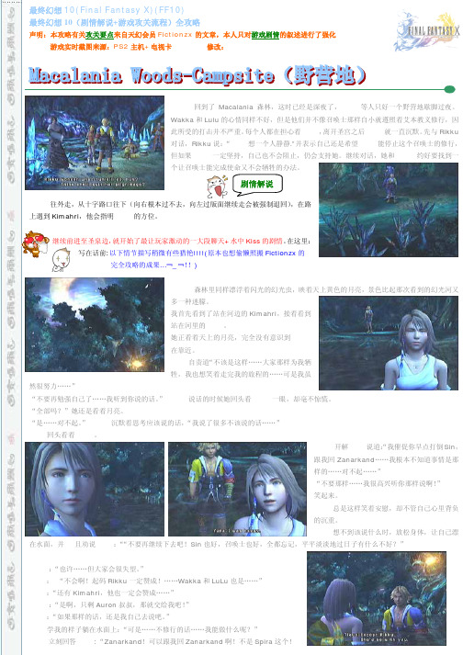This screenshot has height=655, width=463.
Task: Click the quote 只剩 Auron 叔叔，那就交给我吧
Action: tap(121, 604)
